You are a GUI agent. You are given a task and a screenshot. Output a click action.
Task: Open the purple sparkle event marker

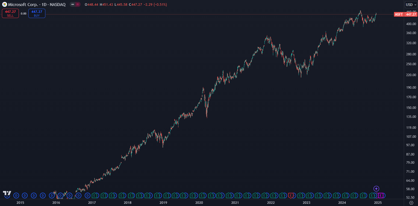376,189
